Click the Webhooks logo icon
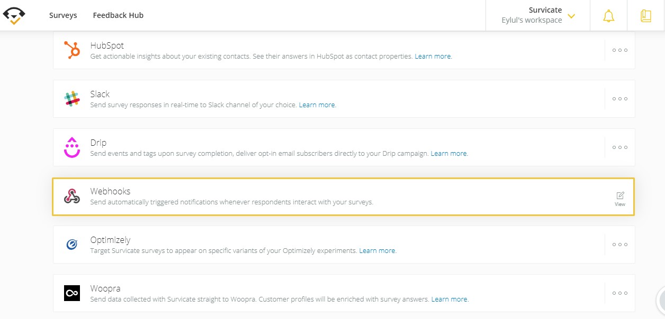Image resolution: width=665 pixels, height=319 pixels. click(x=72, y=196)
